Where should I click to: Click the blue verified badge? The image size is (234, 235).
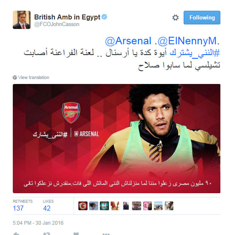104,17
